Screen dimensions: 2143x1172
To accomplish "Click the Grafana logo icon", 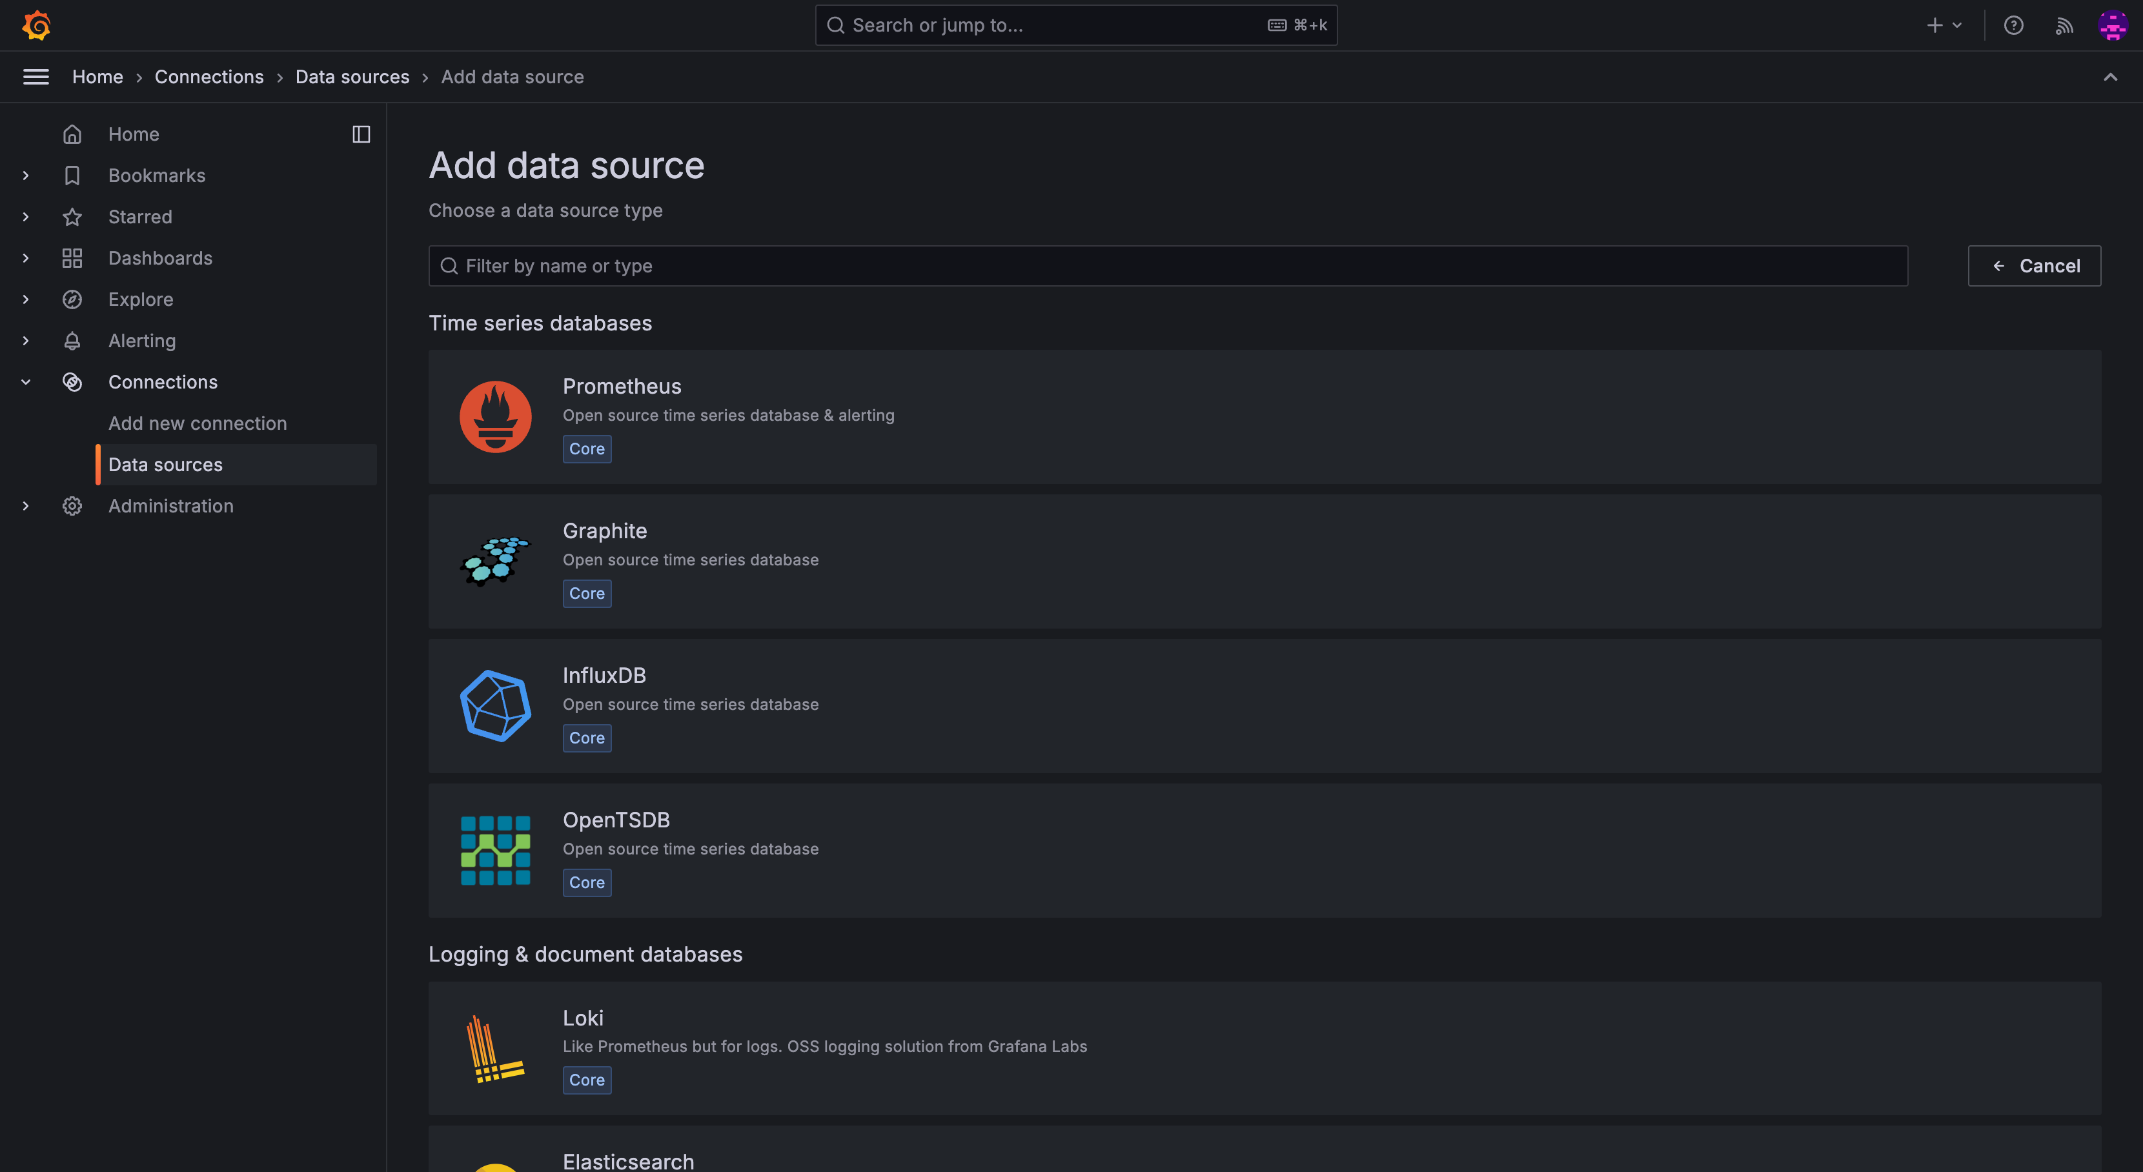I will (36, 25).
